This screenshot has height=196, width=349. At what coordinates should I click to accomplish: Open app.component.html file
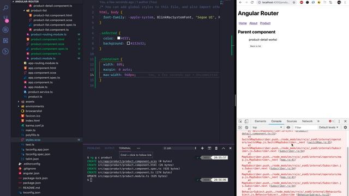42,68
